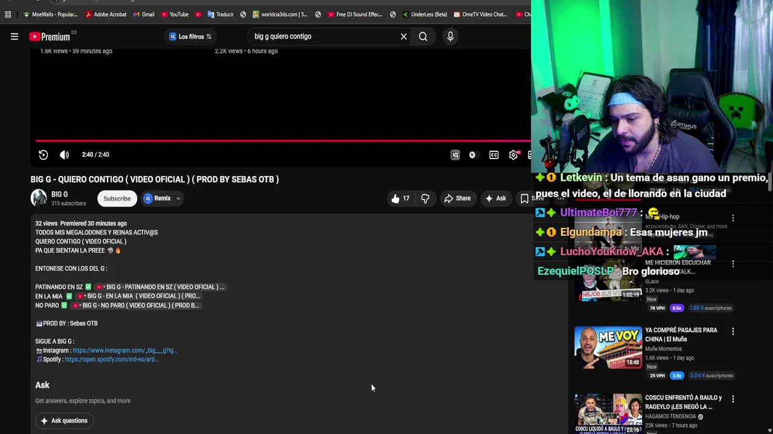Click Muñe Momentos channel name

pyautogui.click(x=663, y=349)
